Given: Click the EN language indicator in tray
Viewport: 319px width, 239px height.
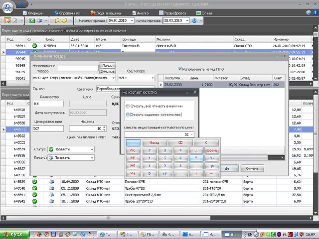Looking at the screenshot, I should click(x=250, y=235).
